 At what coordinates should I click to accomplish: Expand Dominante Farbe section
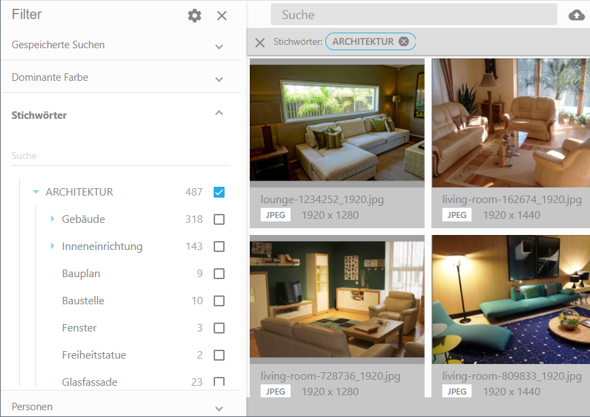(x=219, y=79)
